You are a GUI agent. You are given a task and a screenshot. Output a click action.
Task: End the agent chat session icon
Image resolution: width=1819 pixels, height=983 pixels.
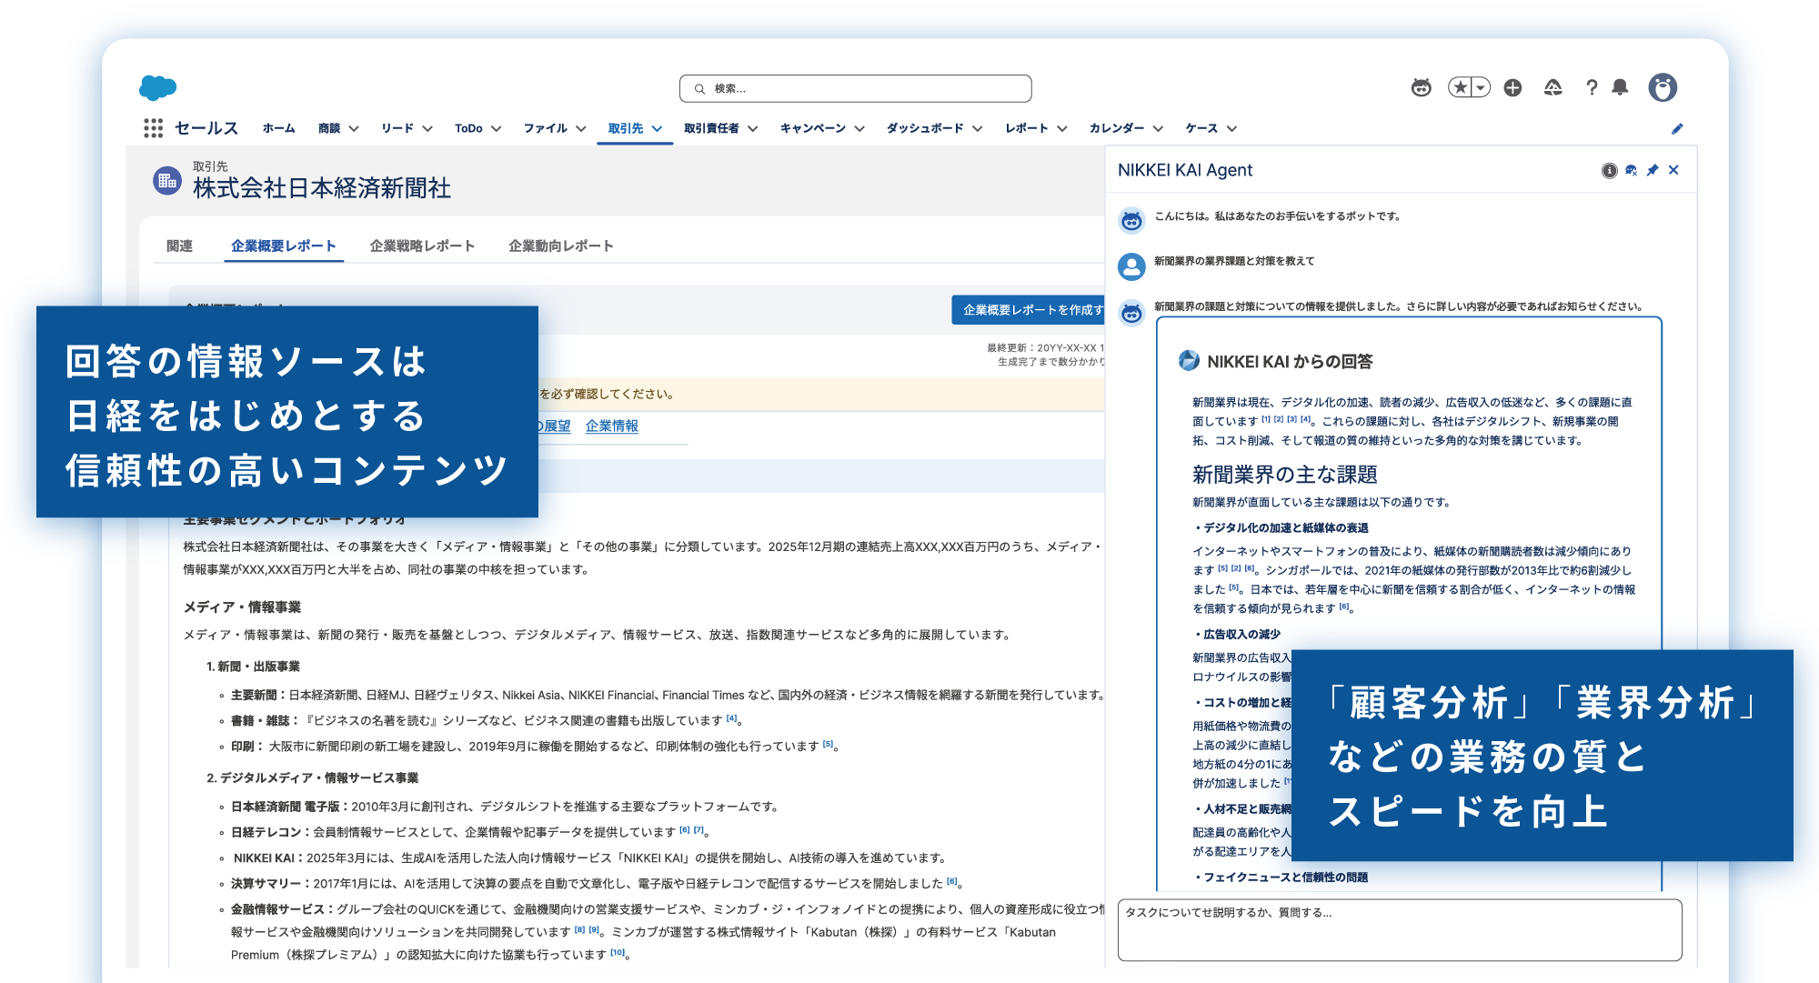click(1631, 170)
